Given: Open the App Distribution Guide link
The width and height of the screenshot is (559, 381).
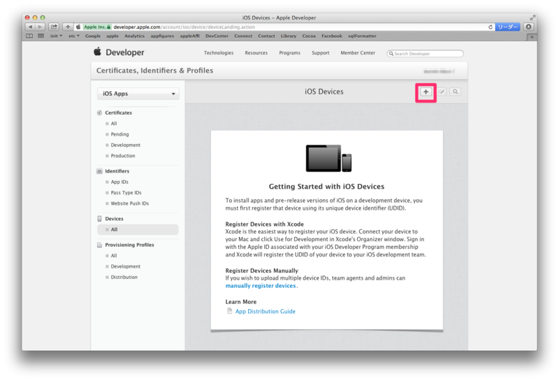Looking at the screenshot, I should pyautogui.click(x=266, y=311).
